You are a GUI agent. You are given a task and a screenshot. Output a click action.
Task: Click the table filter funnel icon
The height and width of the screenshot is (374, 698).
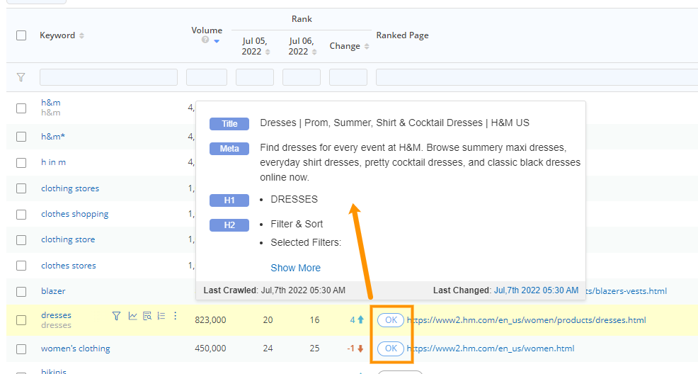(21, 77)
